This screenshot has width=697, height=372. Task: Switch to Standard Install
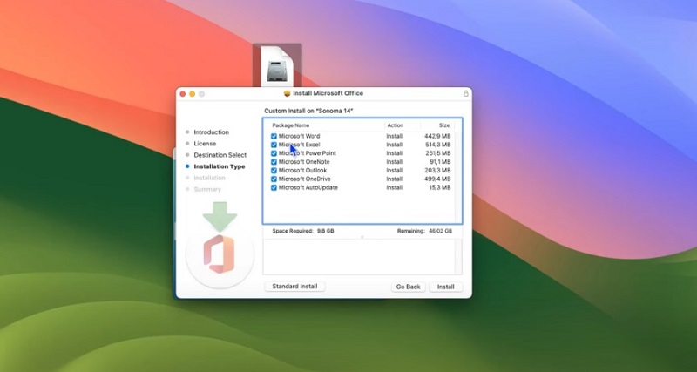294,287
